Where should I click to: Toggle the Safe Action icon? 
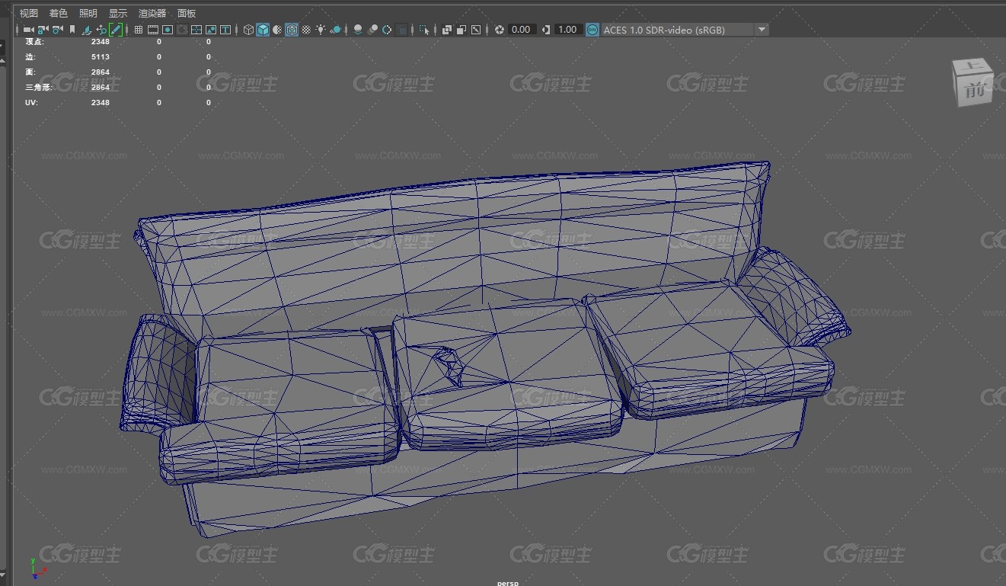click(x=211, y=30)
